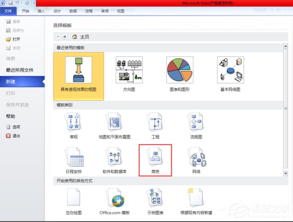Open the 信息 backstage page
The image size is (293, 222).
point(10,59)
